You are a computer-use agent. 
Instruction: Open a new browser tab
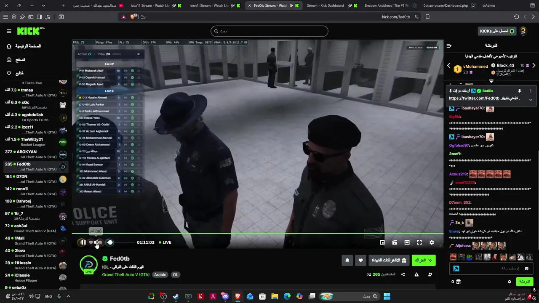[x=63, y=5]
